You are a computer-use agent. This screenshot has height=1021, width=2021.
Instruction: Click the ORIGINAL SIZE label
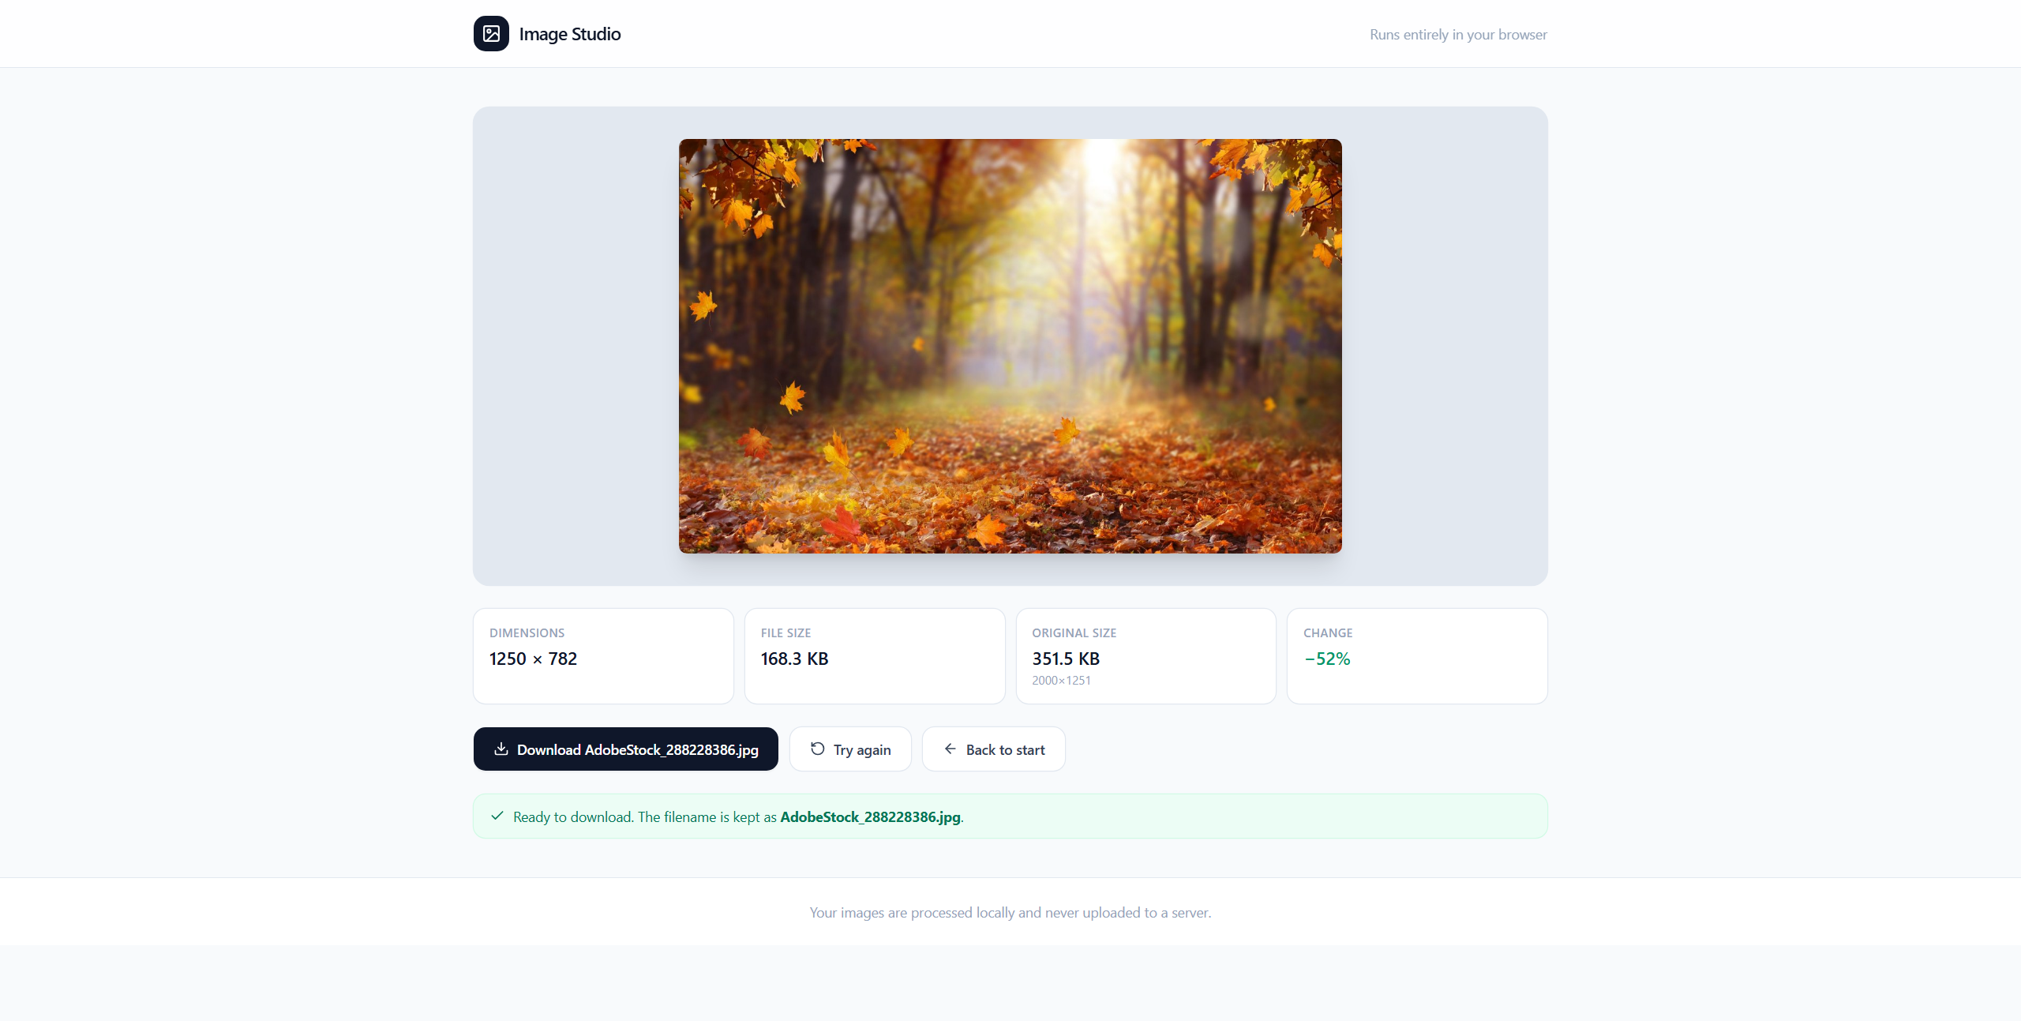pyautogui.click(x=1074, y=632)
